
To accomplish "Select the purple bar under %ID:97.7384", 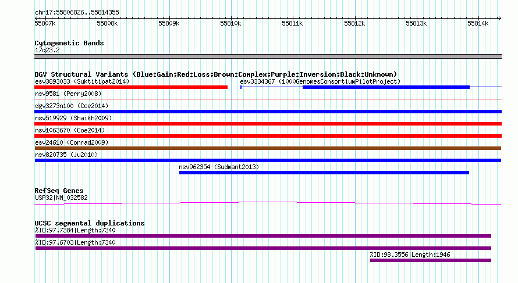I will click(263, 236).
